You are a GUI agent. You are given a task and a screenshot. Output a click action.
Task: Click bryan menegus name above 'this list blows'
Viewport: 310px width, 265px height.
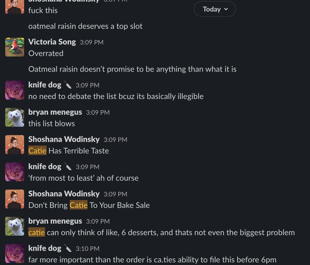[55, 112]
